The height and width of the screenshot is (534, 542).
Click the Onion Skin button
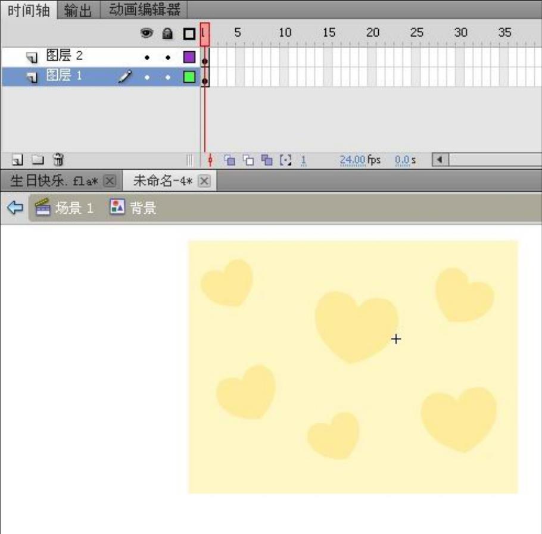point(229,160)
